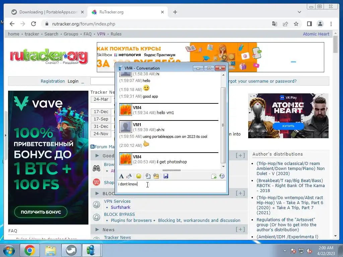The image size is (343, 257).
Task: Click the Atomic Heart VK Play banner
Action: pos(288,116)
